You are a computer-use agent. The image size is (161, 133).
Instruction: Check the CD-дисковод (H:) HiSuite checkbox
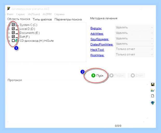[x=13, y=41]
